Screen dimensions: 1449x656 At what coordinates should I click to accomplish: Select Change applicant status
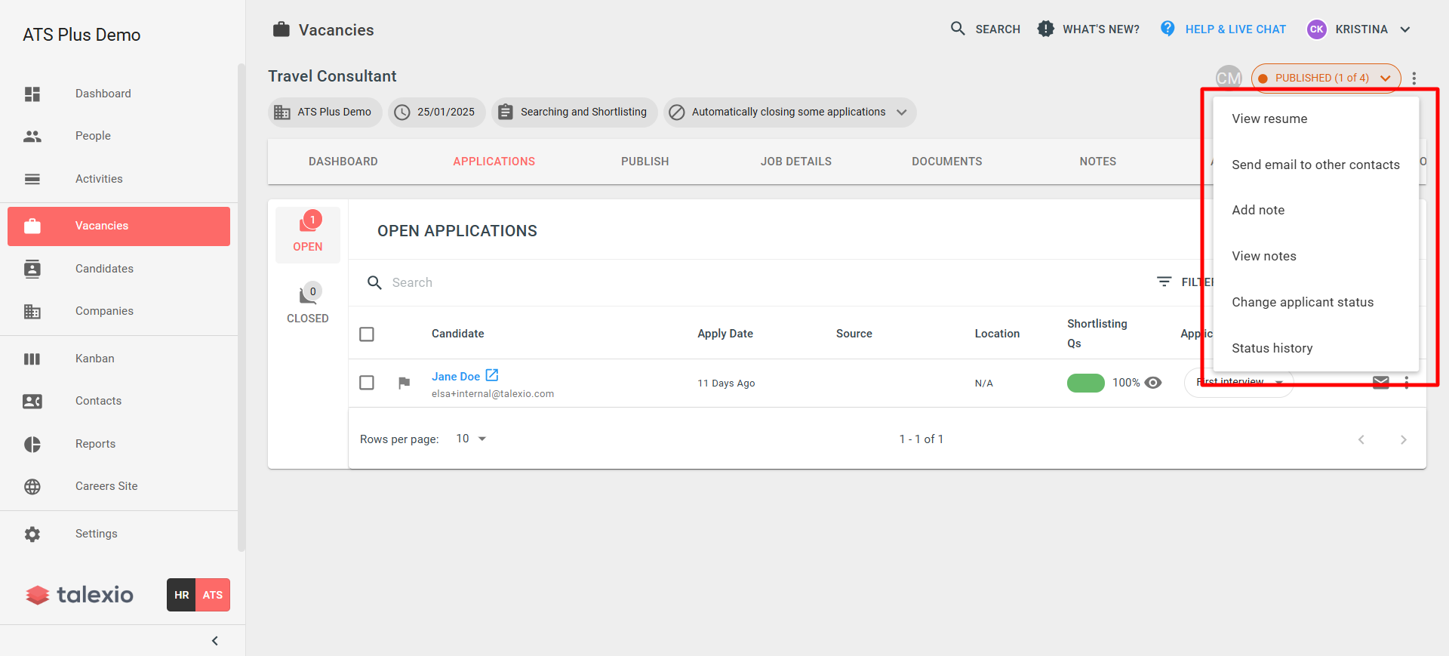point(1316,302)
